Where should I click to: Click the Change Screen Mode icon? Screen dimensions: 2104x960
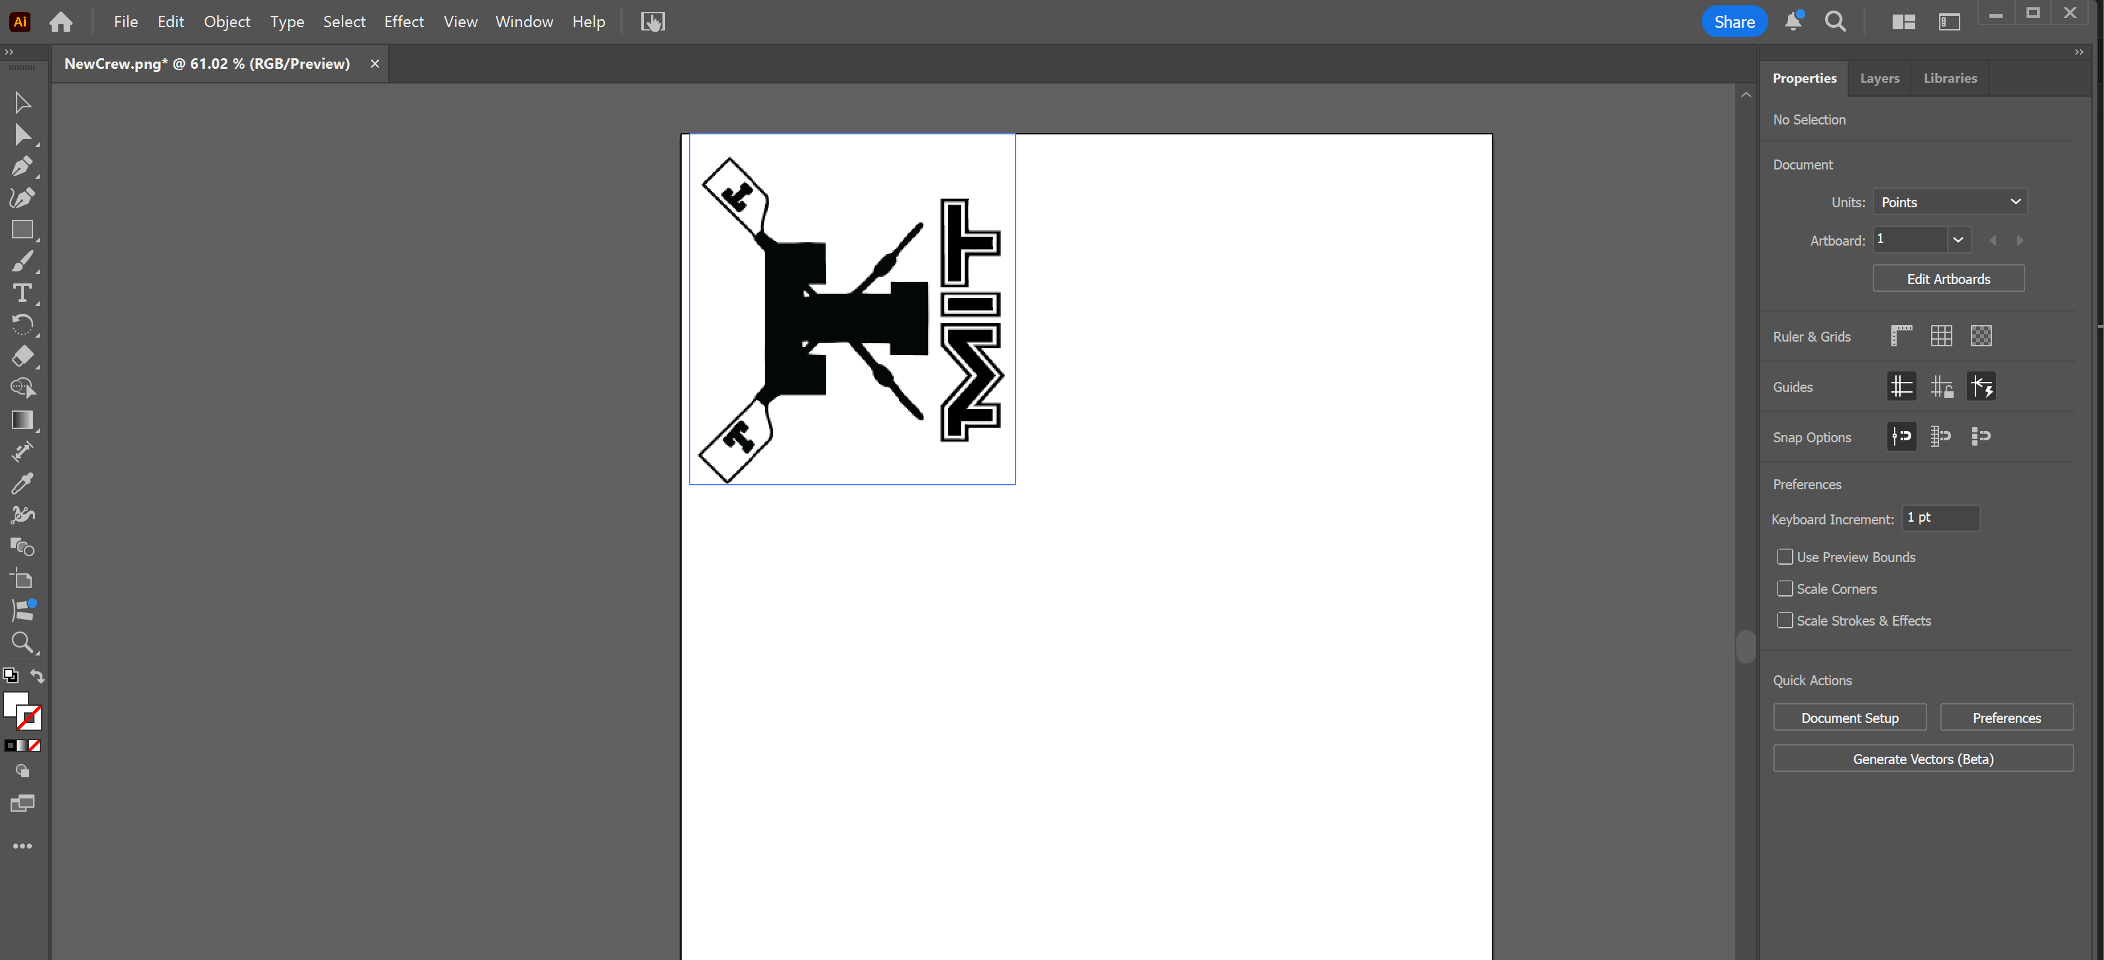[22, 803]
